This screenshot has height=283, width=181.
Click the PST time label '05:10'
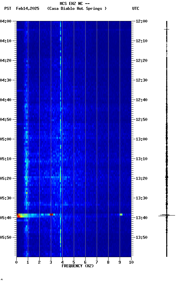(x=6, y=159)
